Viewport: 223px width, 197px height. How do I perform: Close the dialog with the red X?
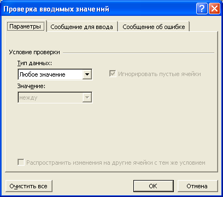(214, 9)
